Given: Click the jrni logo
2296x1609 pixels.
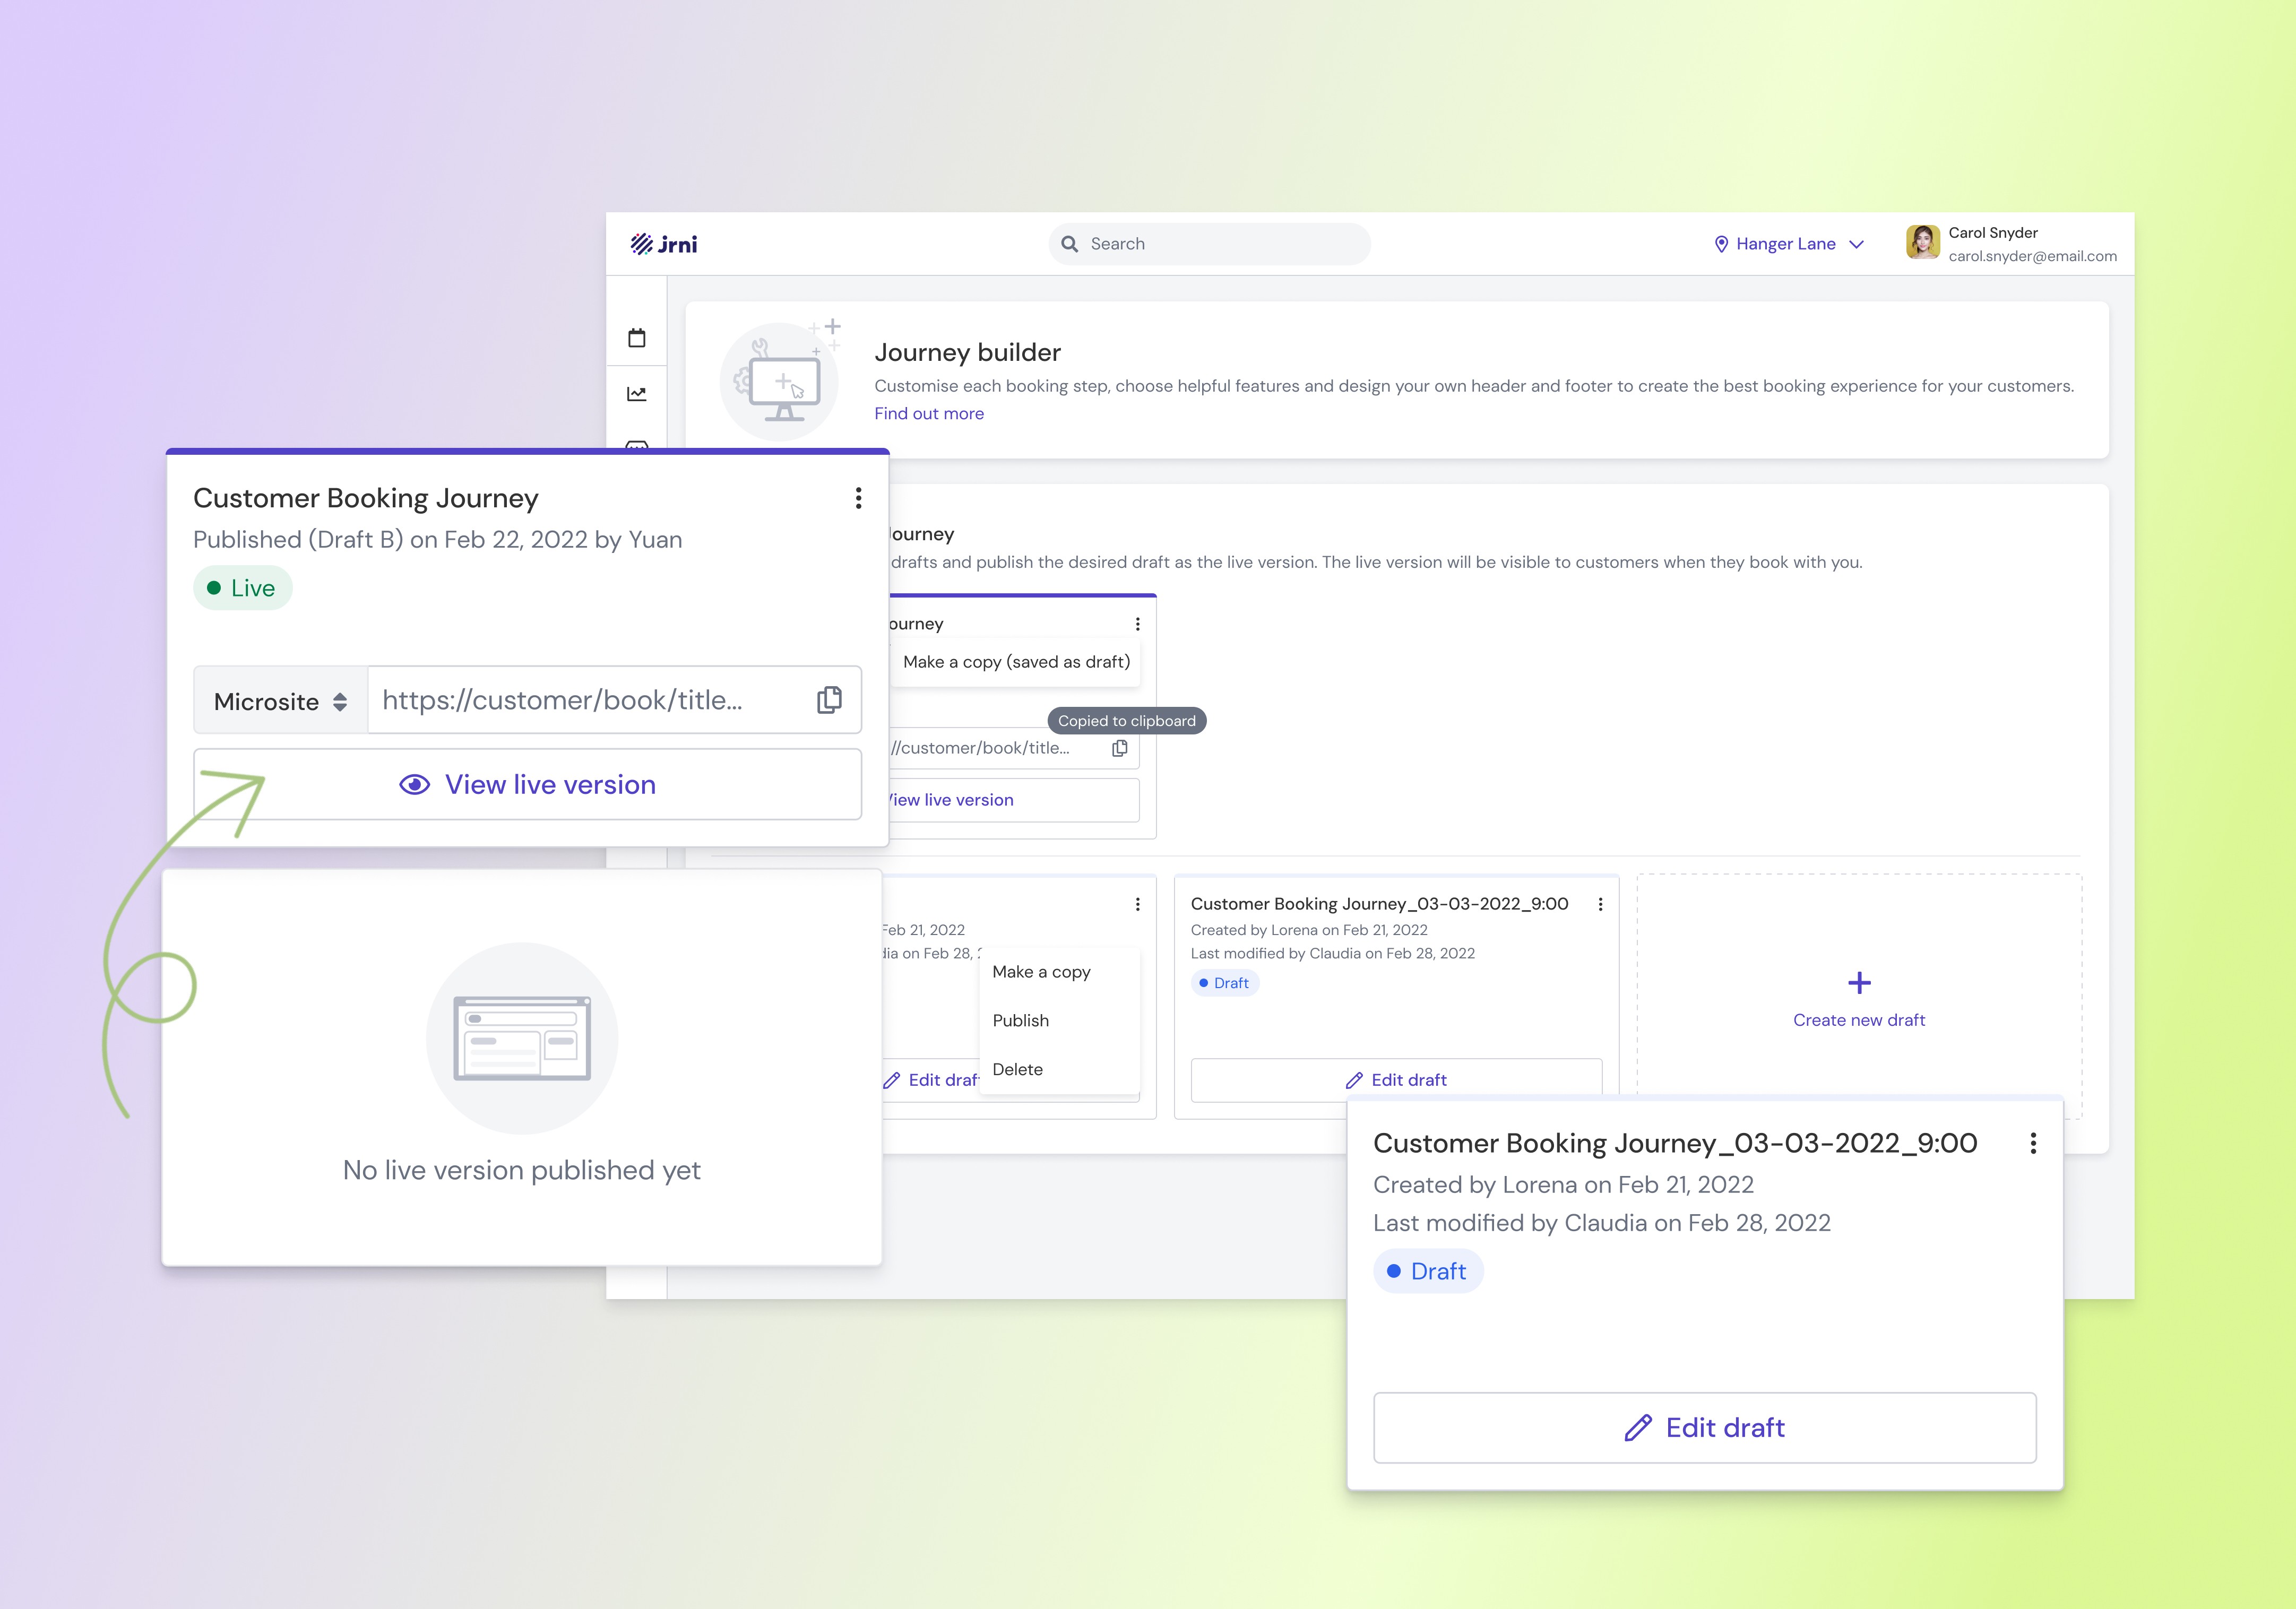Looking at the screenshot, I should click(663, 244).
